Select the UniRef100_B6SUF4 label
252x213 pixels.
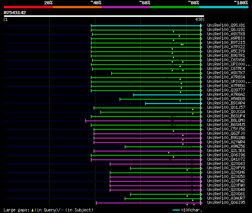tap(226, 116)
